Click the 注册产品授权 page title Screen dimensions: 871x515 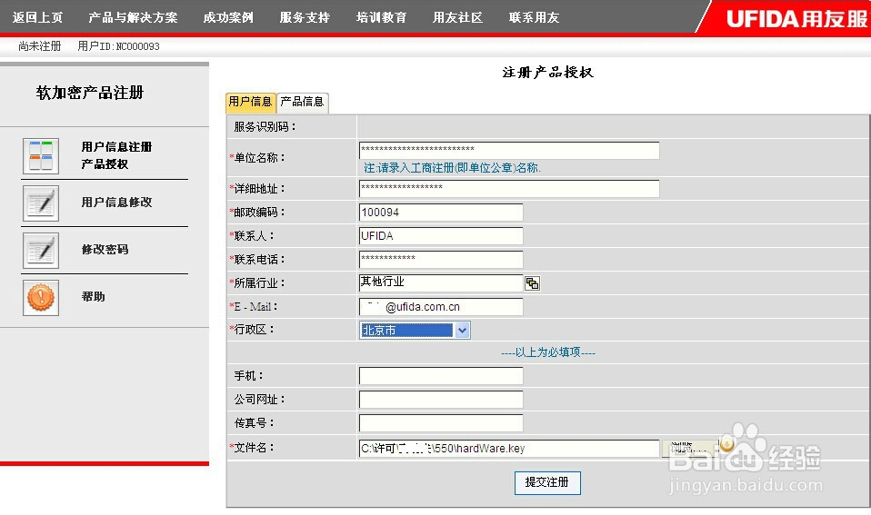tap(547, 72)
